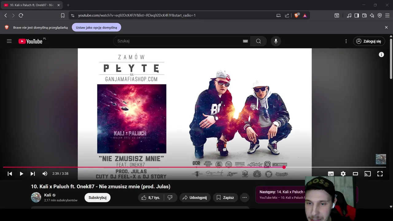Open Leo AI sparkle icon
The height and width of the screenshot is (221, 393).
(372, 15)
